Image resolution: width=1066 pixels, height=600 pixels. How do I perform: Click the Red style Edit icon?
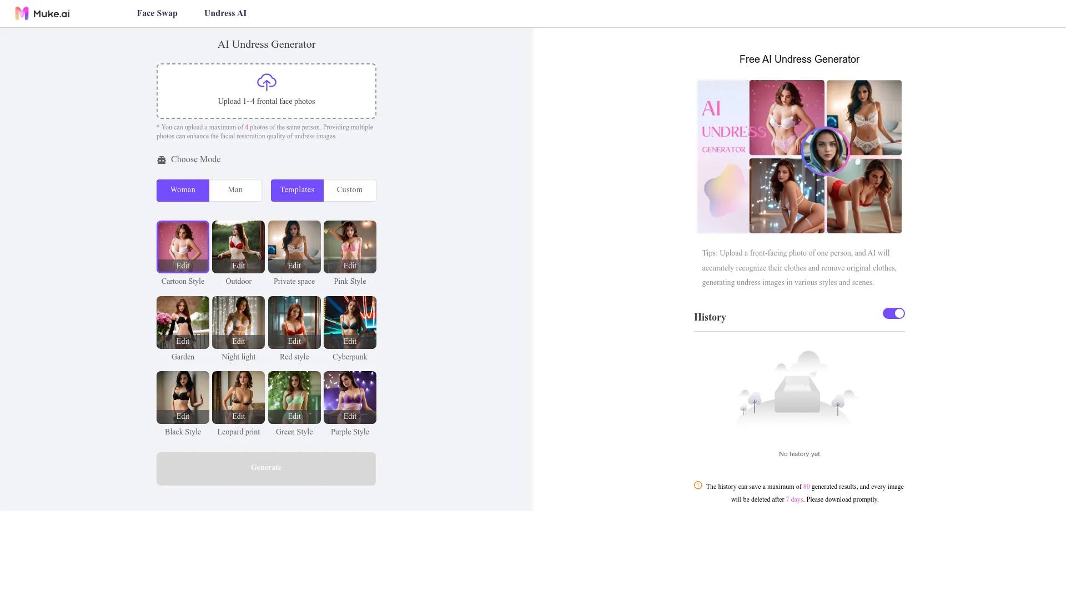(294, 342)
